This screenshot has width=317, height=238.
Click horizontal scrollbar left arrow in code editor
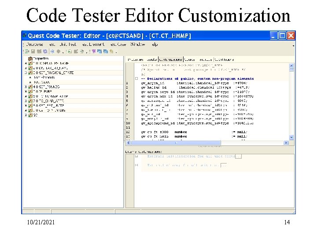pos(129,143)
